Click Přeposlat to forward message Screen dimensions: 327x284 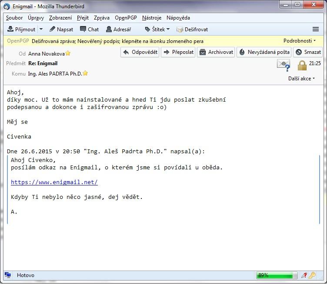(178, 52)
